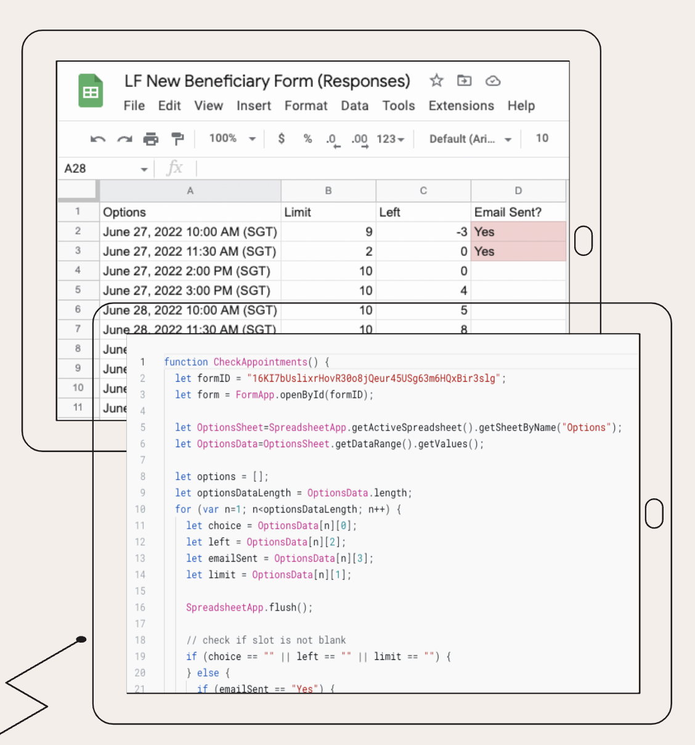Click the fx formula icon
The image size is (695, 745).
175,168
